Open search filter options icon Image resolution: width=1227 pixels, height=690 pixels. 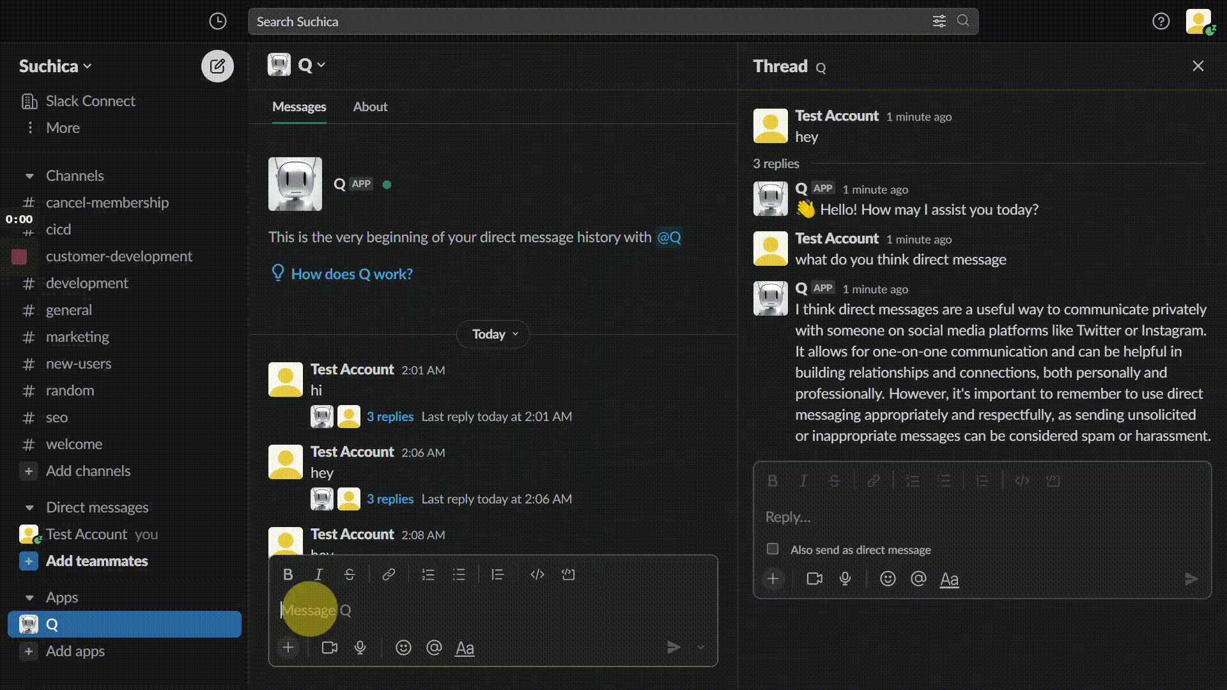pyautogui.click(x=939, y=21)
